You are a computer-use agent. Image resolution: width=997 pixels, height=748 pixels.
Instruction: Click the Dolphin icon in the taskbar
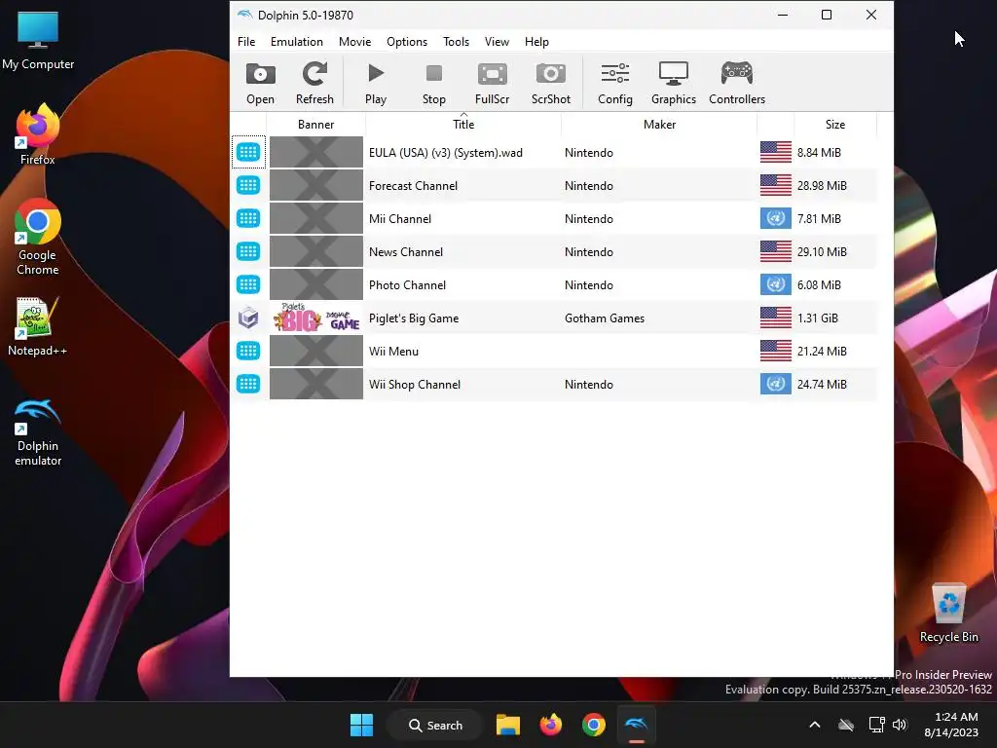636,725
